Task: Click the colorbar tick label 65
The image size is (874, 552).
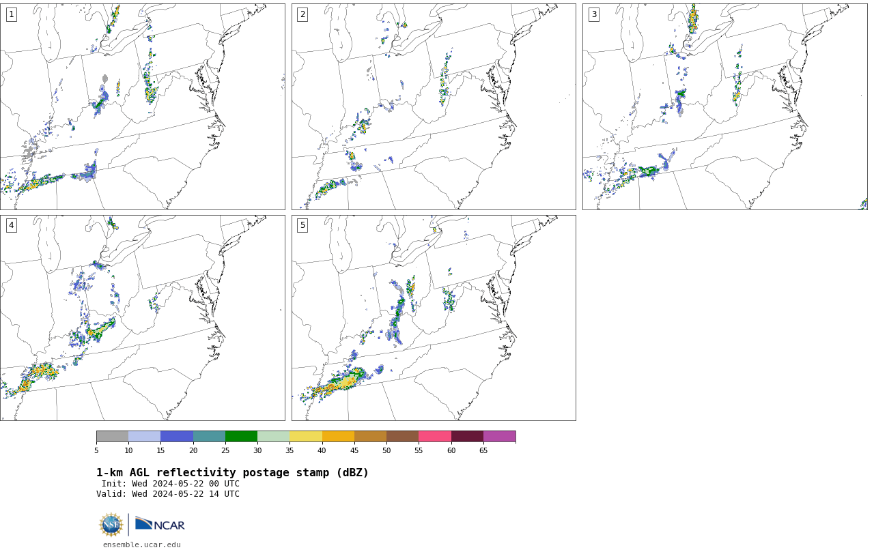Action: click(483, 450)
